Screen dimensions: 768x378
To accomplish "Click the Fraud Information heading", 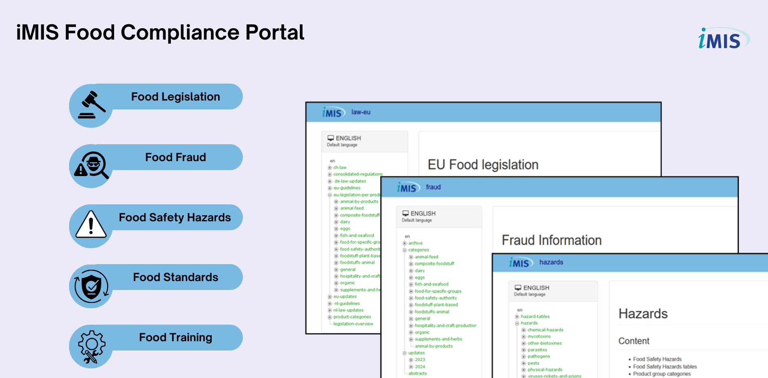I will pyautogui.click(x=551, y=240).
